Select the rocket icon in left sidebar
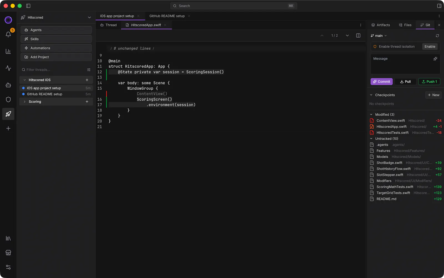The image size is (444, 278). tap(8, 114)
